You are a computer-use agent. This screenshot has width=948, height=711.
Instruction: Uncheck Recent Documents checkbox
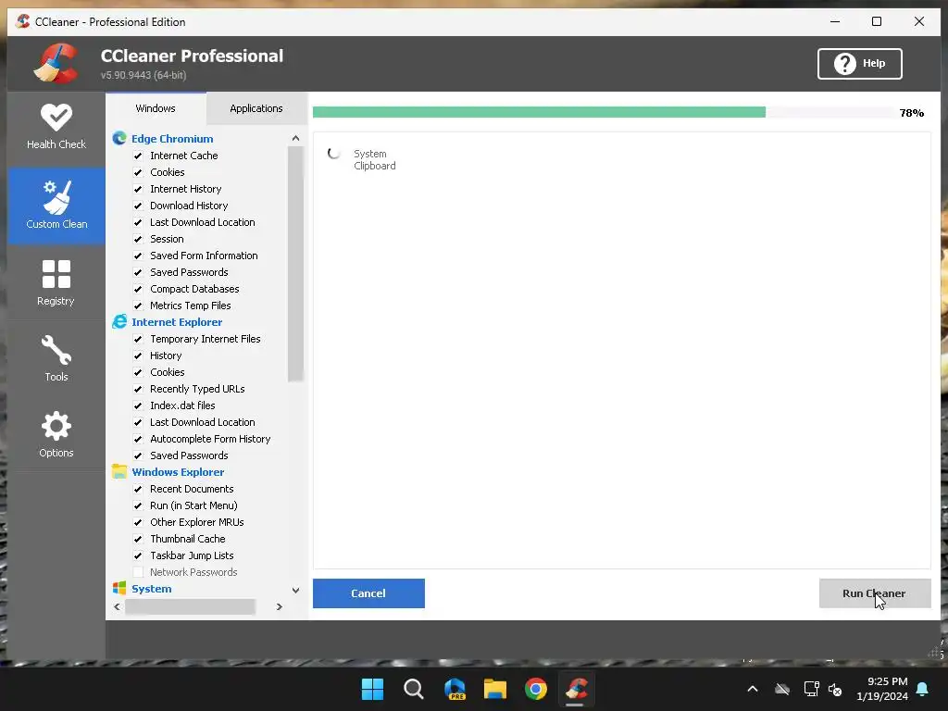coord(138,489)
